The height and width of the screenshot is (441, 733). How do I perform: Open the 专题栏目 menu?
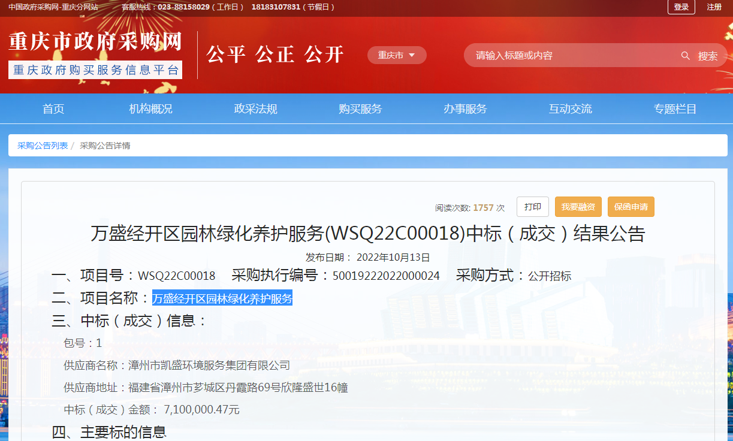[675, 109]
